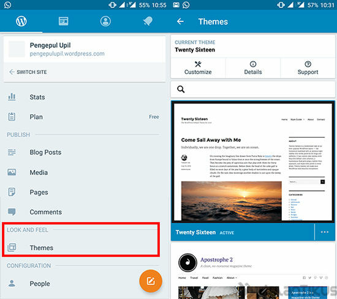Open theme Support

tap(308, 68)
